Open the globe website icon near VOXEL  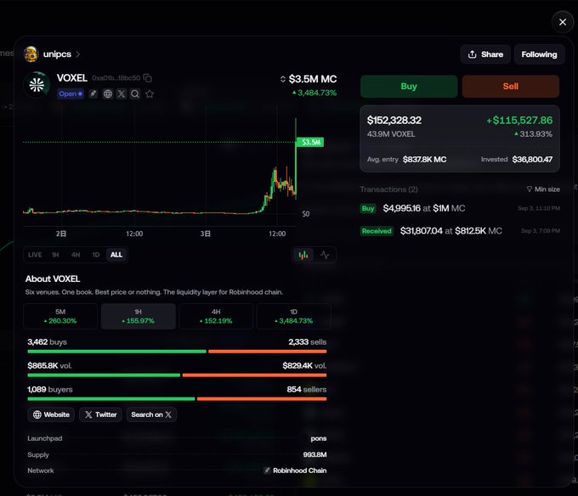click(108, 94)
